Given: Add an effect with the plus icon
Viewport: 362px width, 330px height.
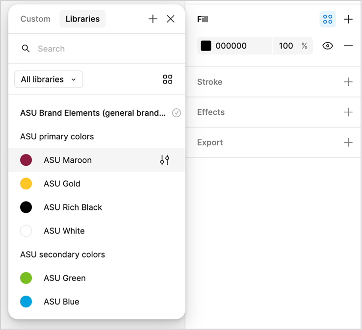Looking at the screenshot, I should [x=348, y=112].
